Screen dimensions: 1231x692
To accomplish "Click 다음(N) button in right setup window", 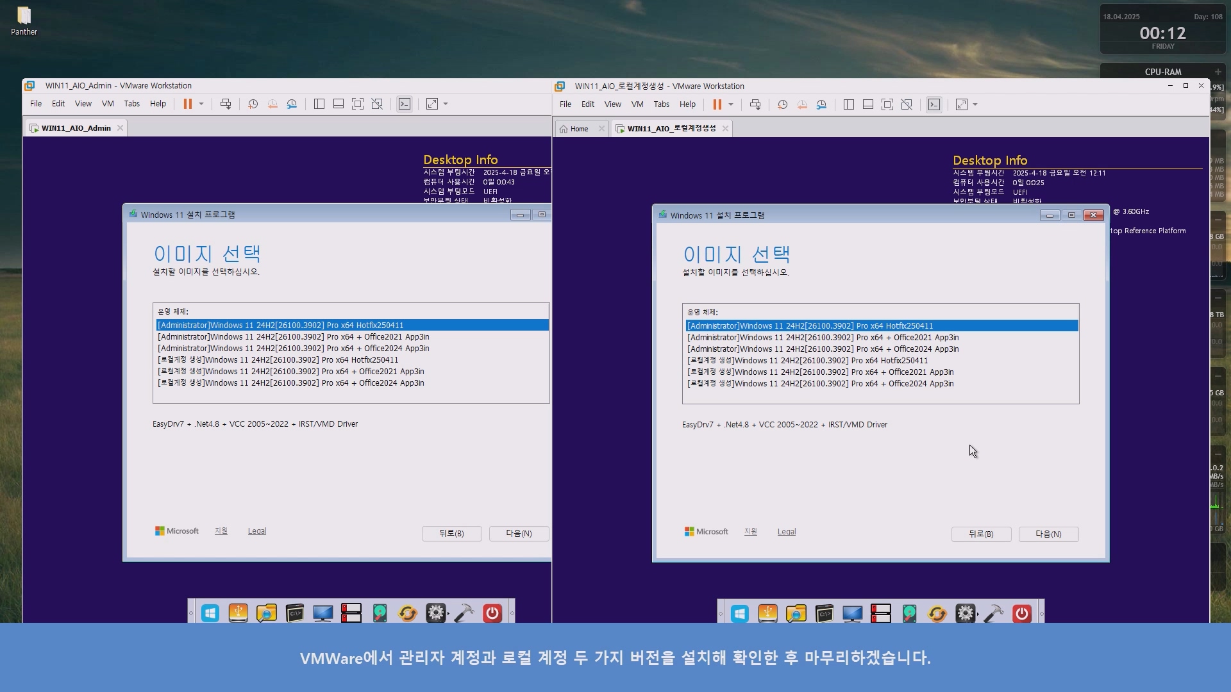I will pos(1048,534).
